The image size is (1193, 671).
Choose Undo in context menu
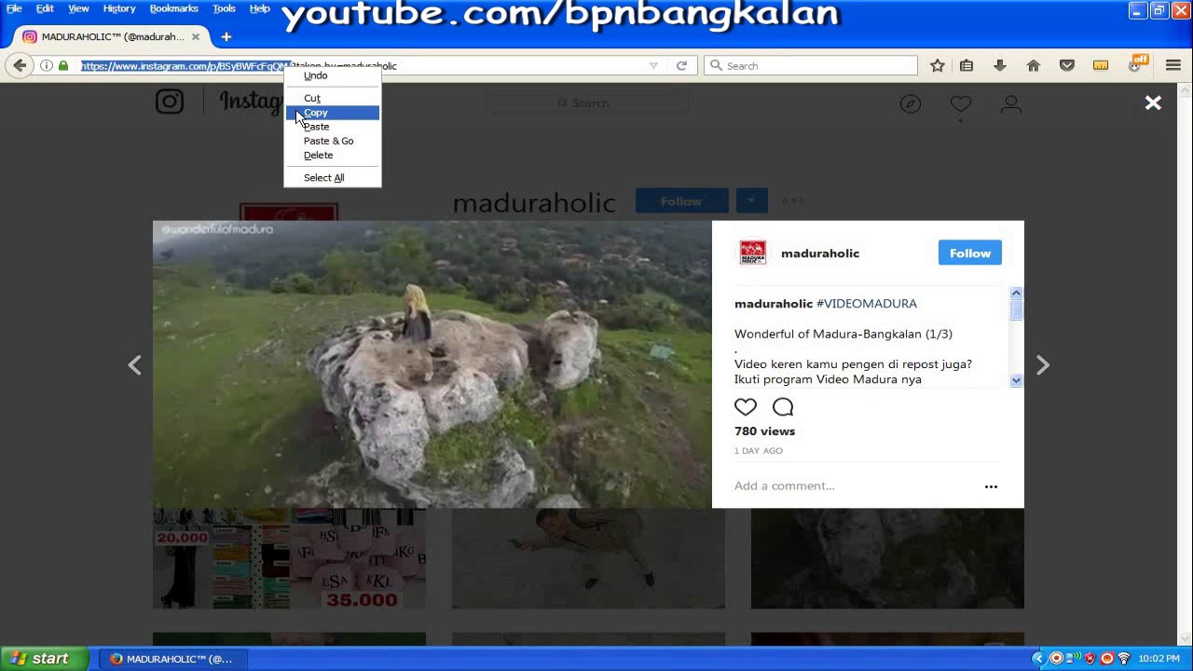[x=333, y=76]
